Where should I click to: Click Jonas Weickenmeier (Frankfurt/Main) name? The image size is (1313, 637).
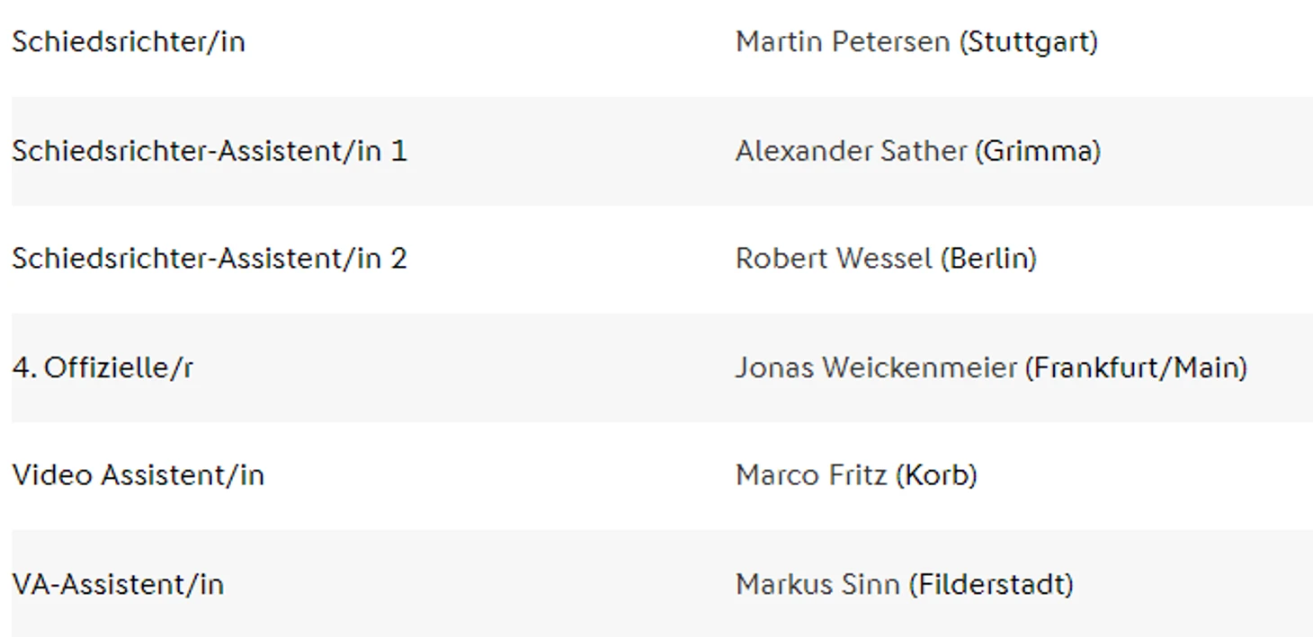[x=991, y=367]
